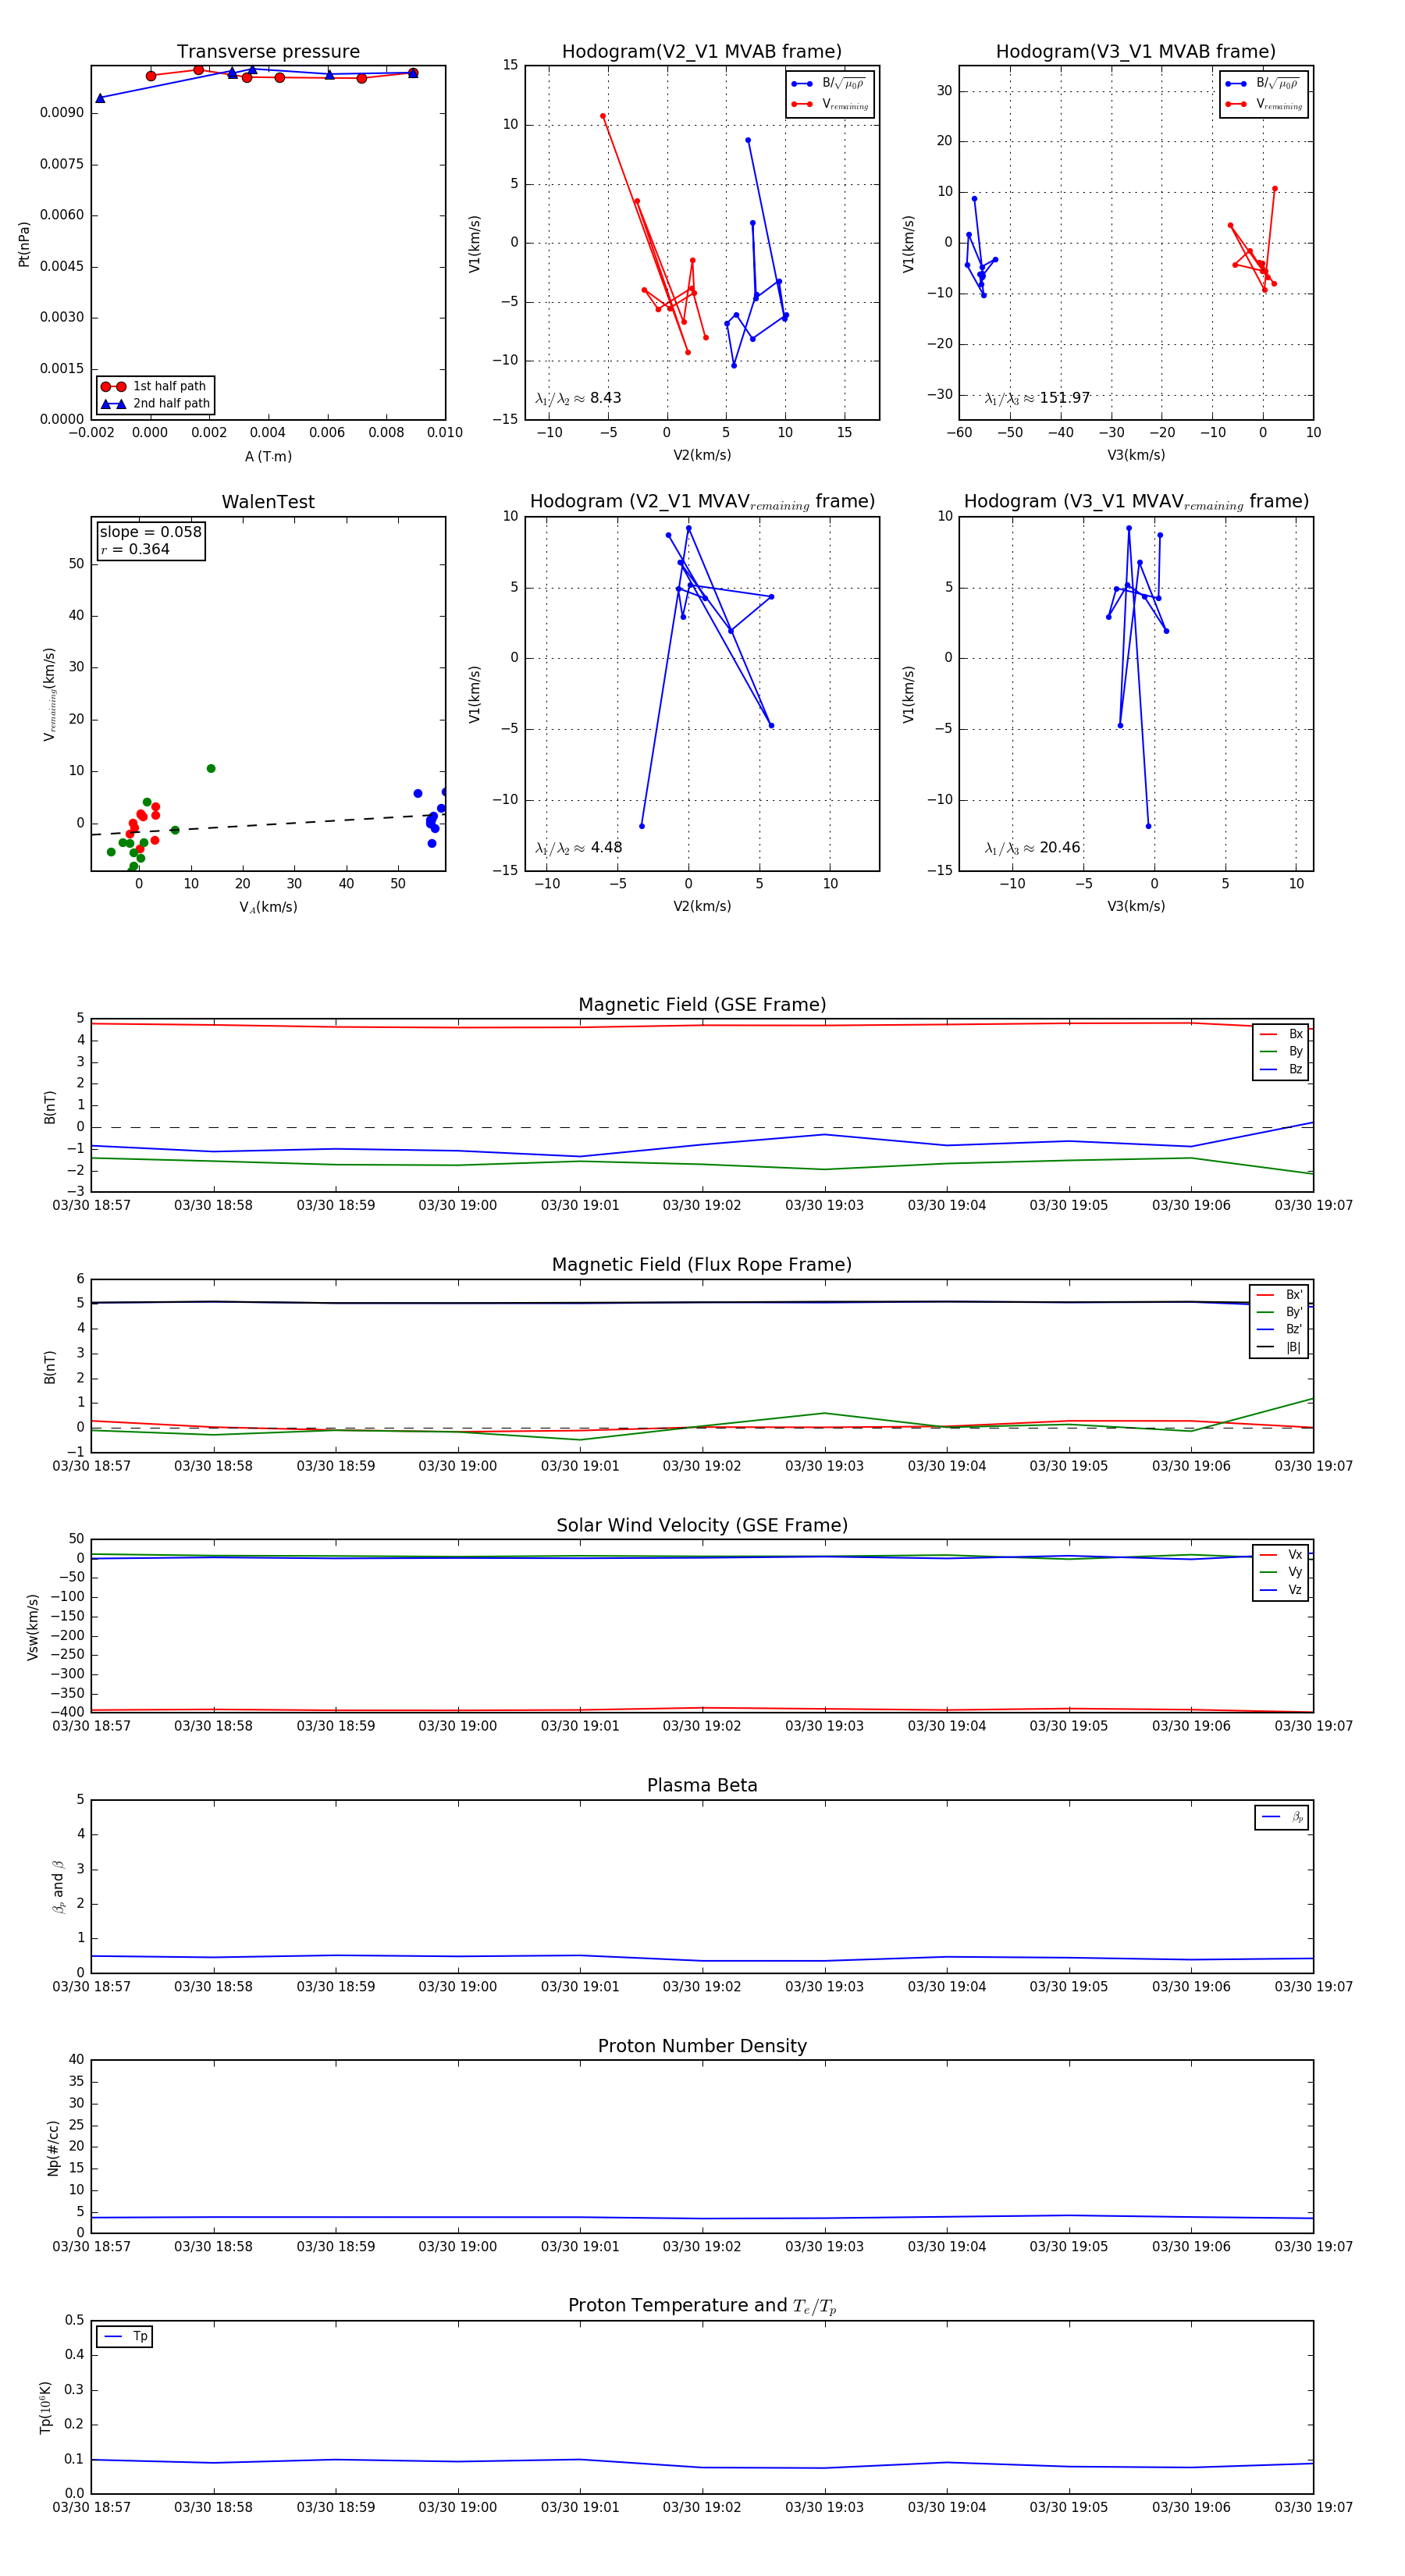
Task: Click the Bx' legend entry
Action: coord(1279,1295)
